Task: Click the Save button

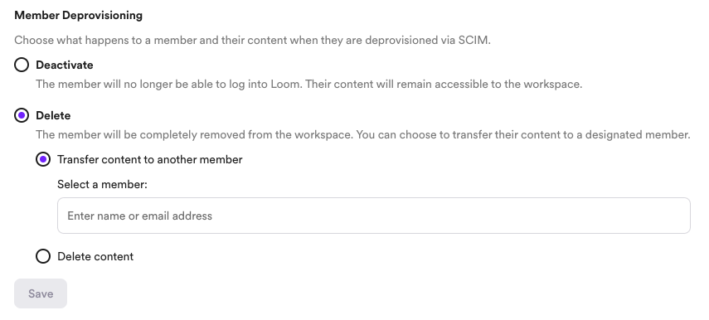Action: 41,293
